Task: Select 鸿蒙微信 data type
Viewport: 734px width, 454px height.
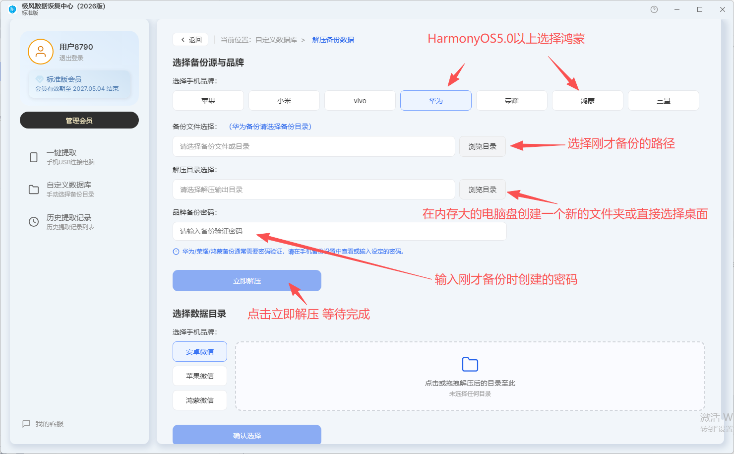Action: pyautogui.click(x=200, y=400)
